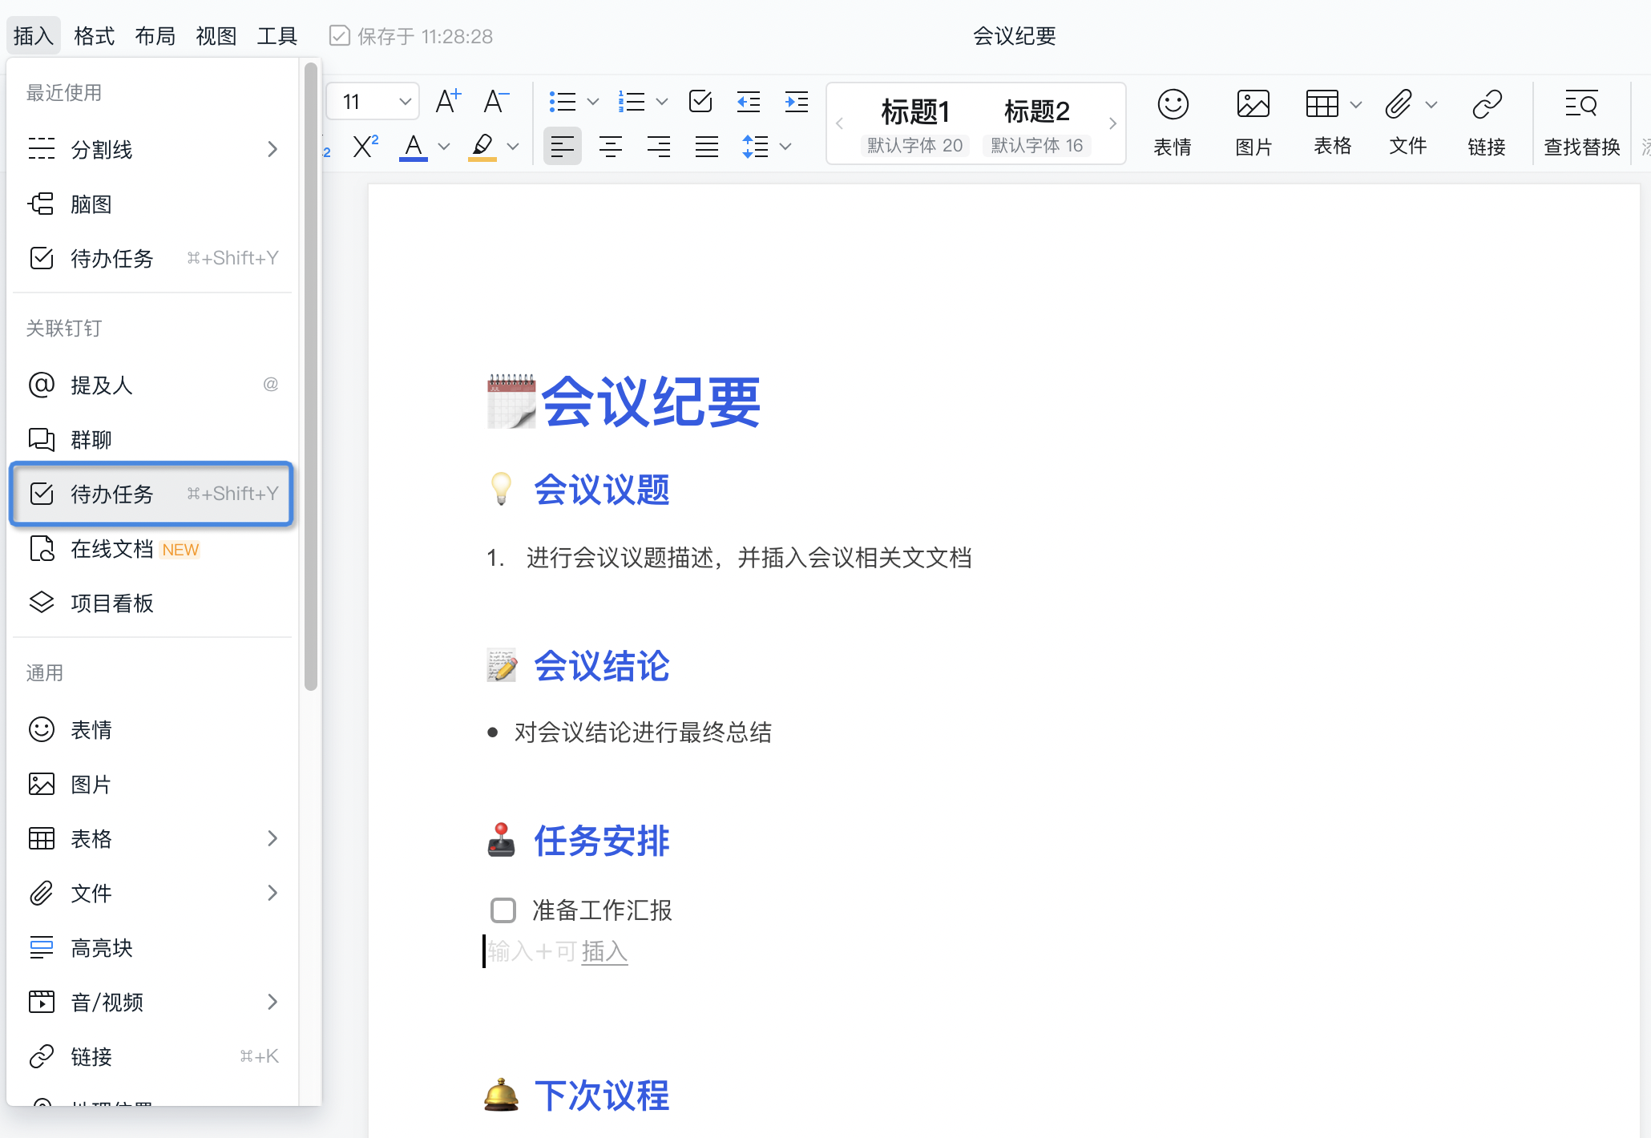Insert an image using the 图片 toolbar icon
This screenshot has width=1651, height=1138.
(x=1253, y=122)
